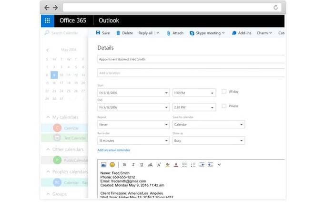325x202 pixels.
Task: Open the end date dropdown
Action: (133, 107)
